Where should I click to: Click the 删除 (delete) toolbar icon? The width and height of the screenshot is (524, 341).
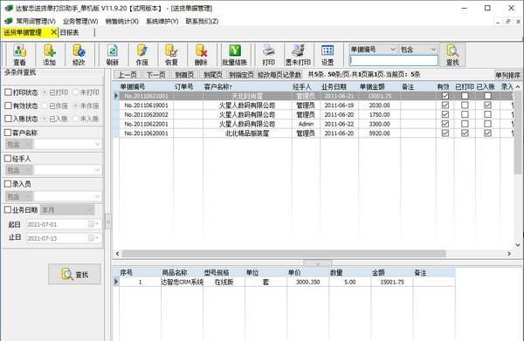tap(201, 55)
